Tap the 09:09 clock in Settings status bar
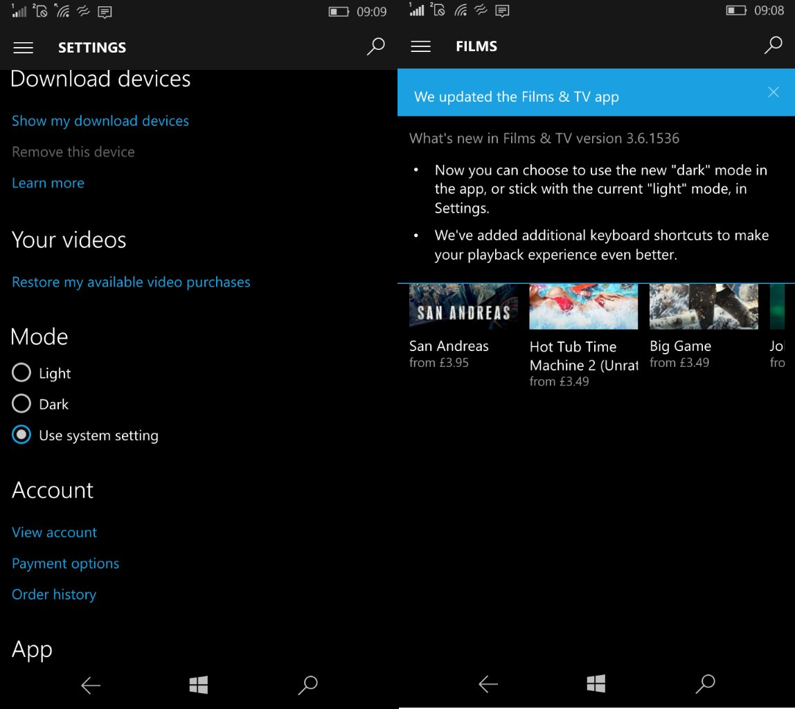This screenshot has height=709, width=795. 372,12
